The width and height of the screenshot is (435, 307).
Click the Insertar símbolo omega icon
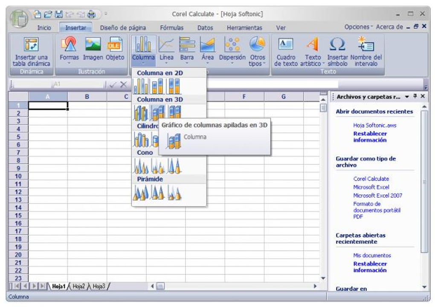pyautogui.click(x=337, y=52)
